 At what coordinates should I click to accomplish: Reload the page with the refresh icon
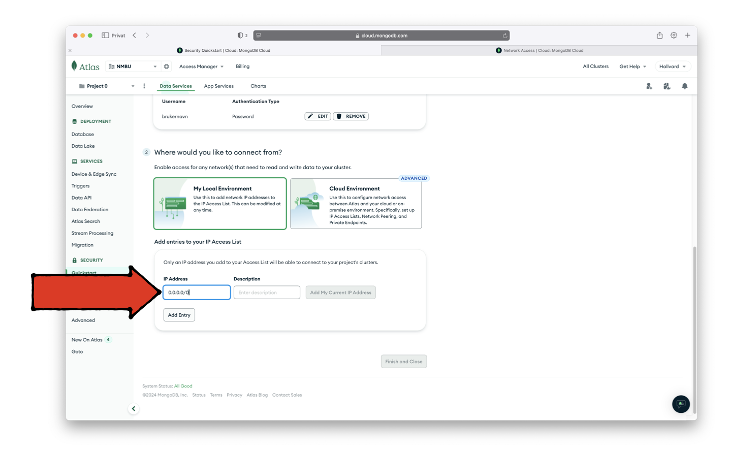[x=505, y=36]
